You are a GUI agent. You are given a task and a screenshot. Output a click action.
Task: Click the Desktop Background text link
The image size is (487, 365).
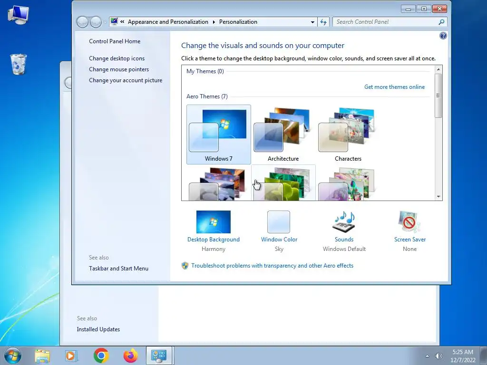point(214,240)
